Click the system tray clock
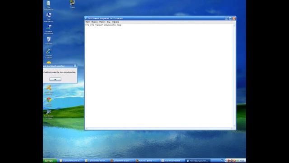 [242, 161]
